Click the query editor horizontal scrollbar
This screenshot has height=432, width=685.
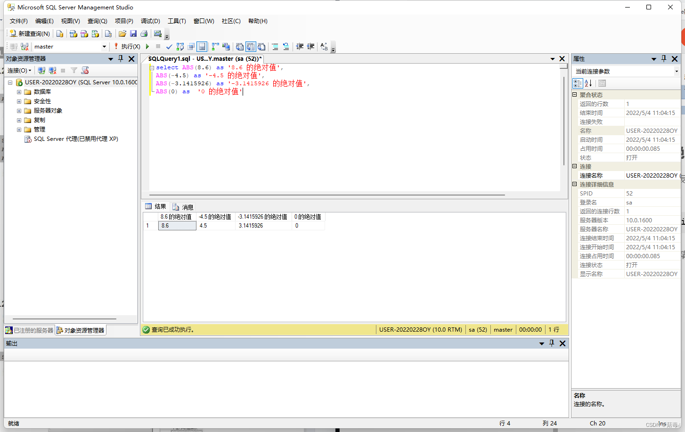327,195
